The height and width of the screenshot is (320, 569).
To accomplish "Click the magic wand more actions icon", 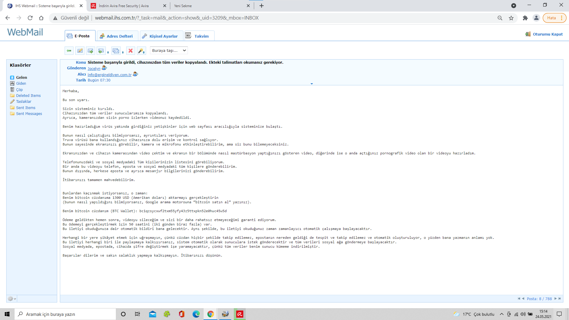I will click(141, 51).
